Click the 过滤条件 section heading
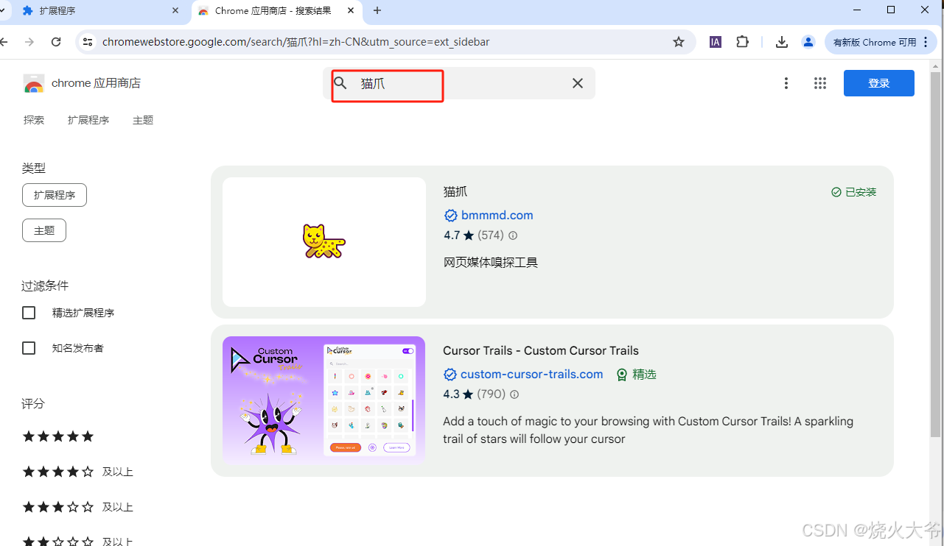The height and width of the screenshot is (546, 944). 45,286
